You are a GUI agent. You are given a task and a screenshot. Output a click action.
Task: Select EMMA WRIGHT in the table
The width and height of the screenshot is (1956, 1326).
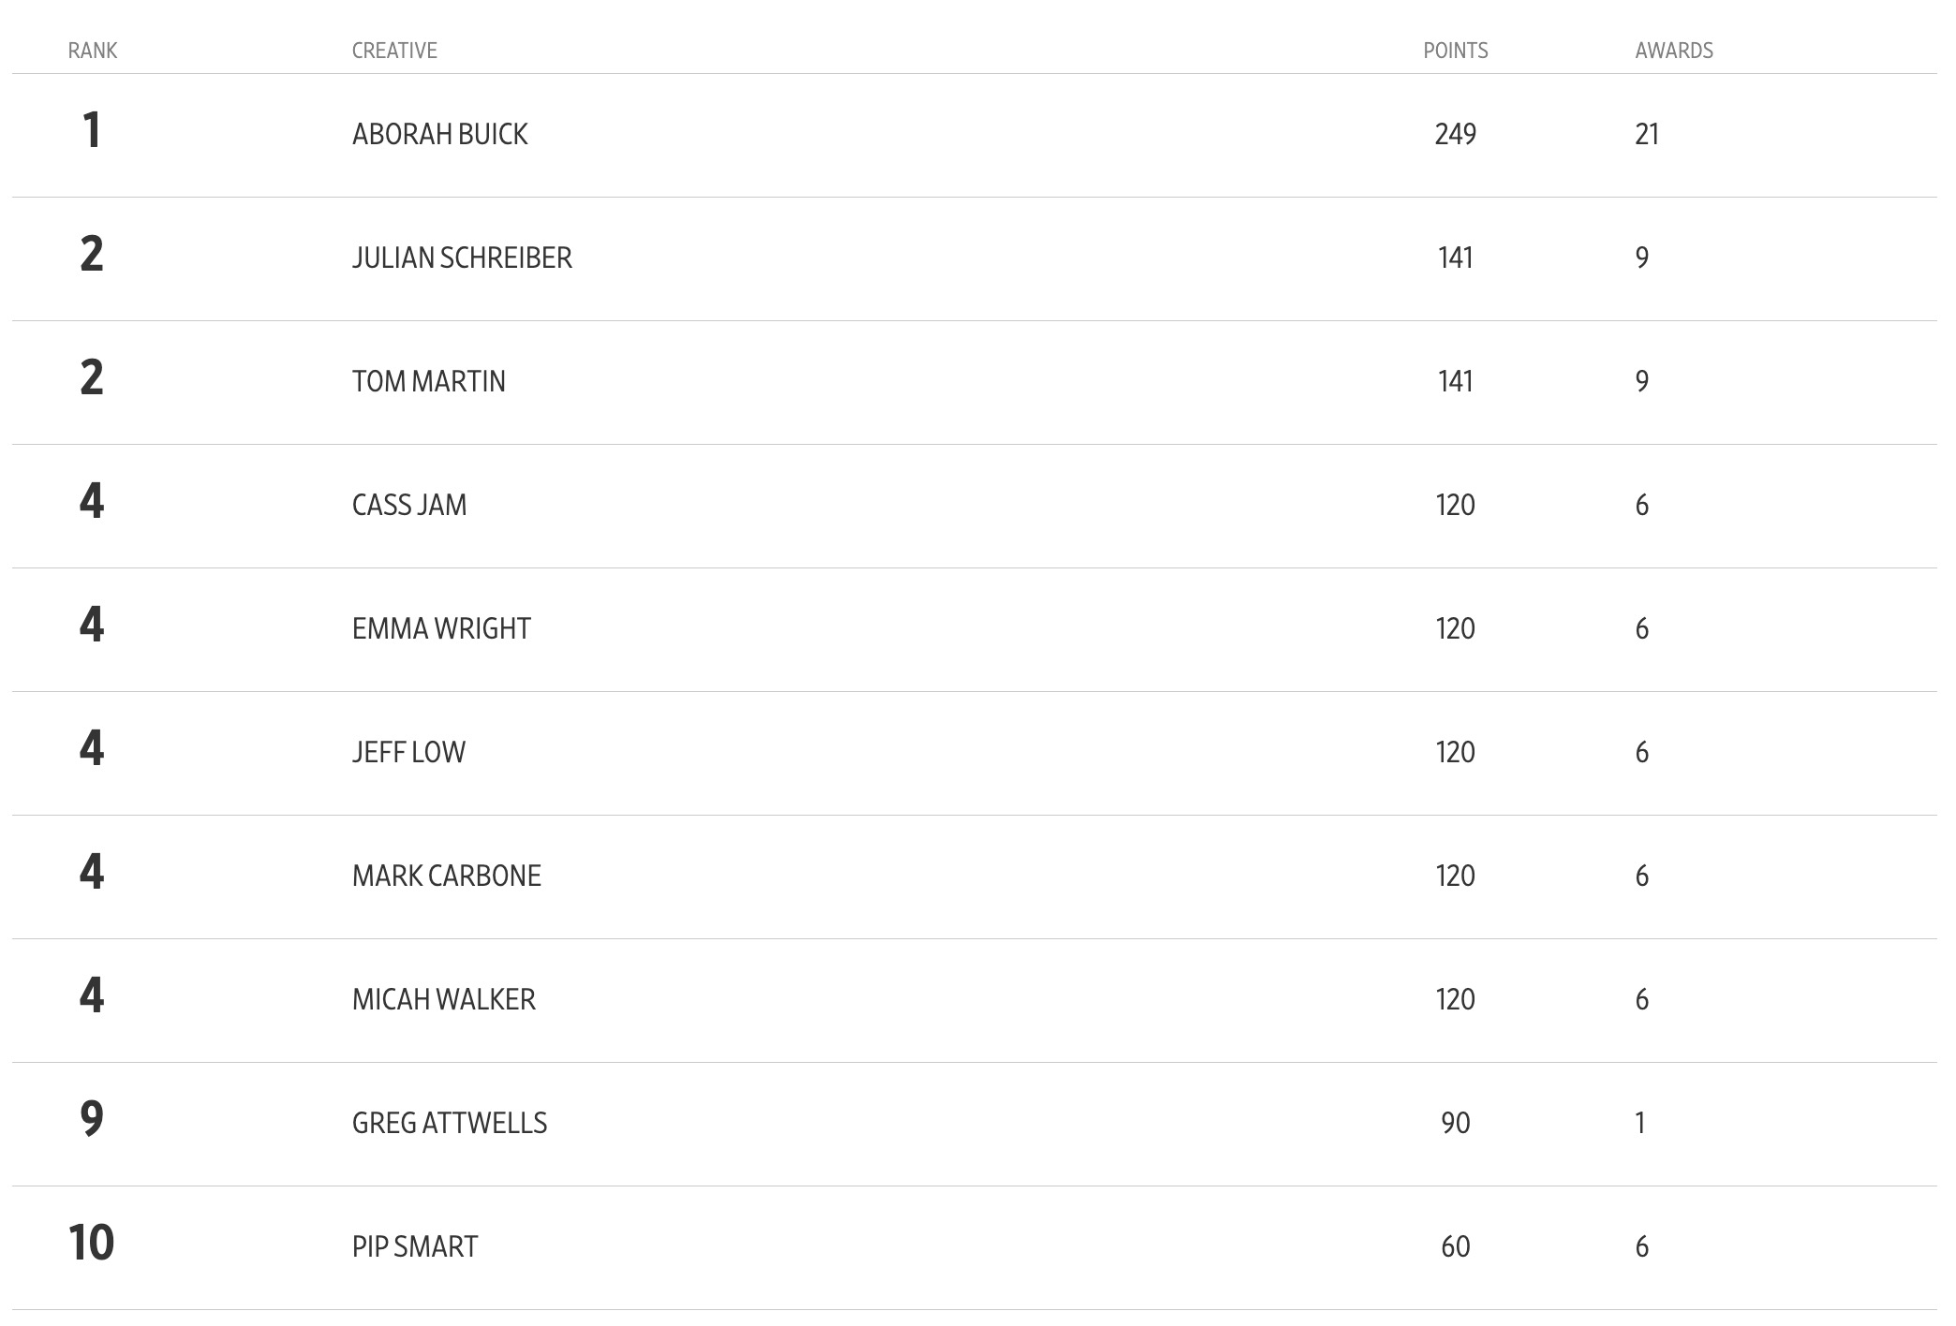[x=441, y=628]
